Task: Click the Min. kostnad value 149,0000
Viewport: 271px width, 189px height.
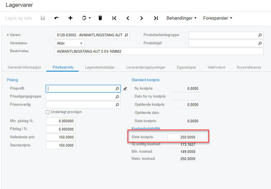Action: coord(188,152)
